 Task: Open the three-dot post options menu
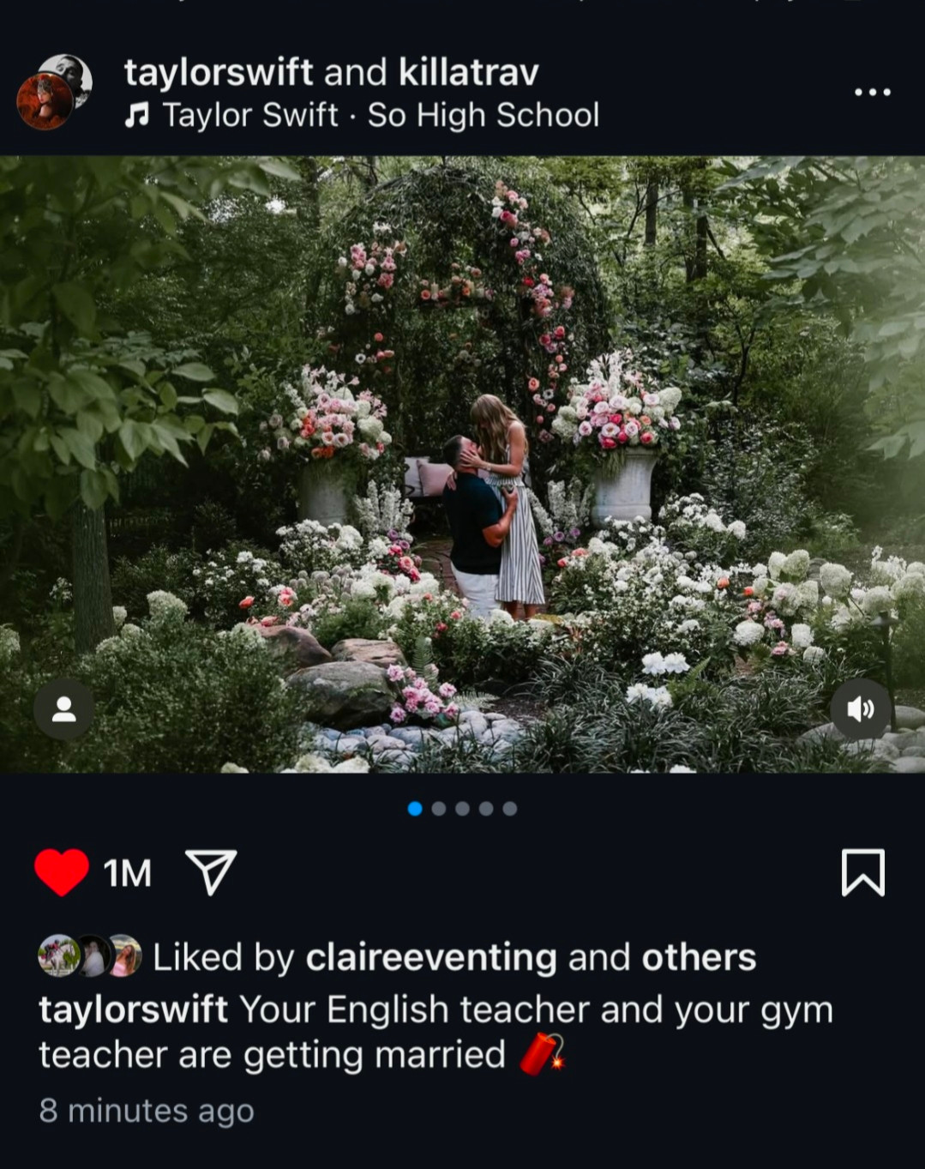click(873, 92)
